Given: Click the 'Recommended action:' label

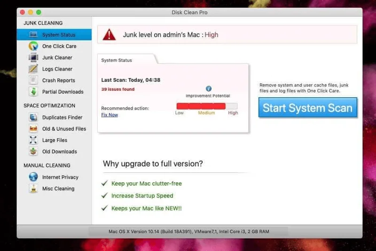Looking at the screenshot, I should [125, 109].
